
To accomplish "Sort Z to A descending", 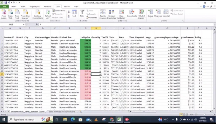I will tap(69, 16).
